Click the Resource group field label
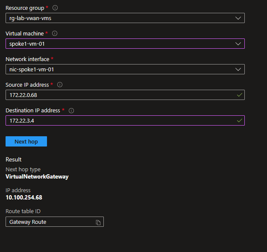The height and width of the screenshot is (252, 267). coord(25,8)
